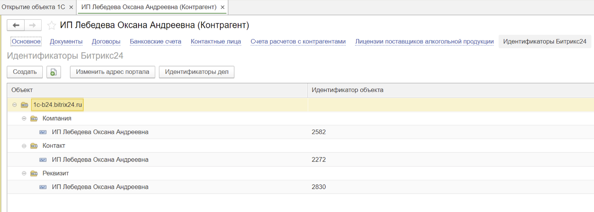Add counterparty to favorites with star icon
Viewport: 594px width, 212px height.
pyautogui.click(x=51, y=25)
